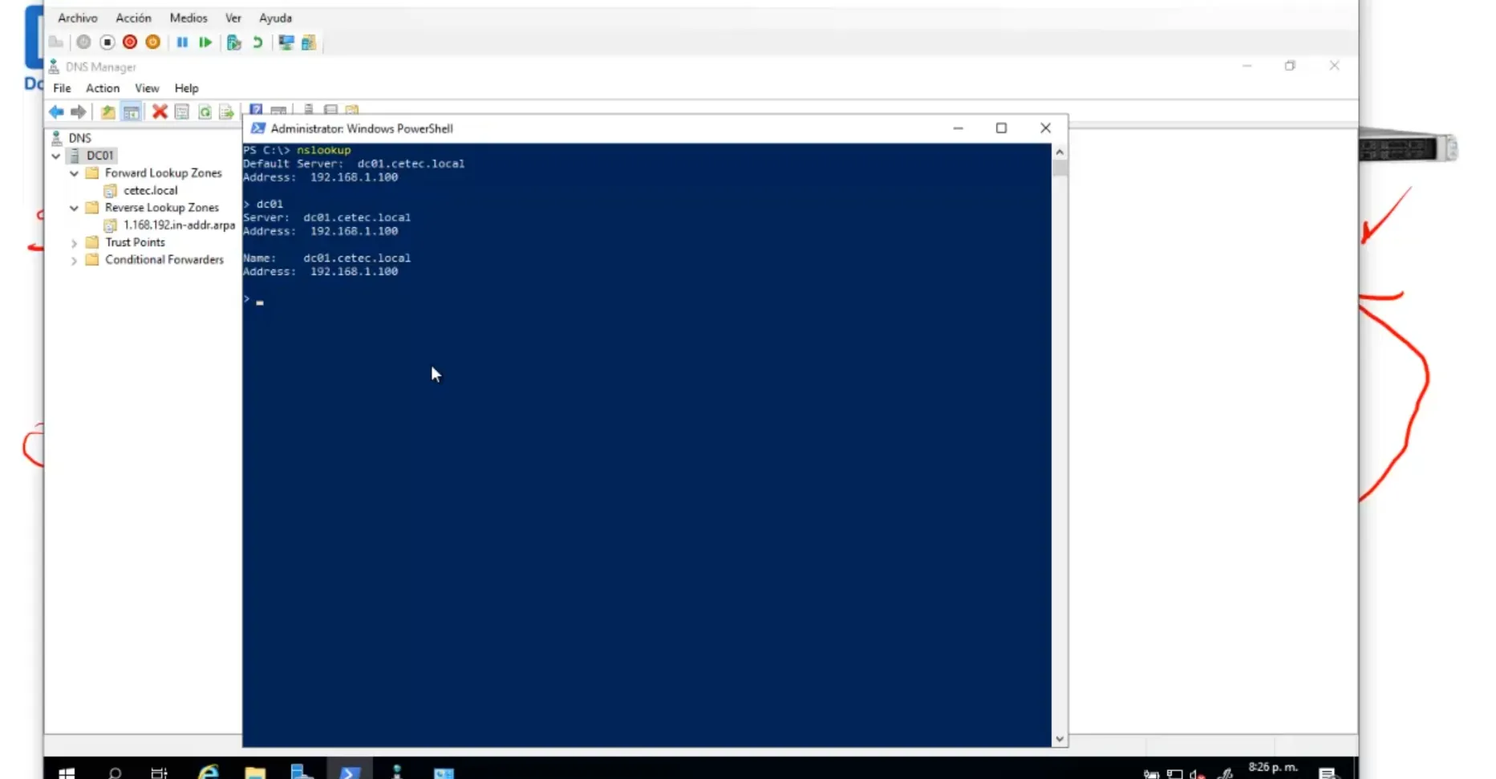Click the blue back arrow in DNS Manager
This screenshot has height=779, width=1496.
(56, 112)
